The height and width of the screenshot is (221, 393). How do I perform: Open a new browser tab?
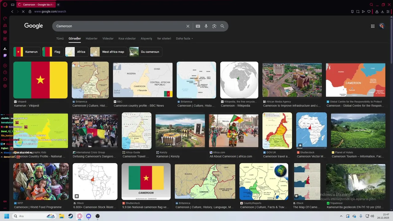(58, 5)
